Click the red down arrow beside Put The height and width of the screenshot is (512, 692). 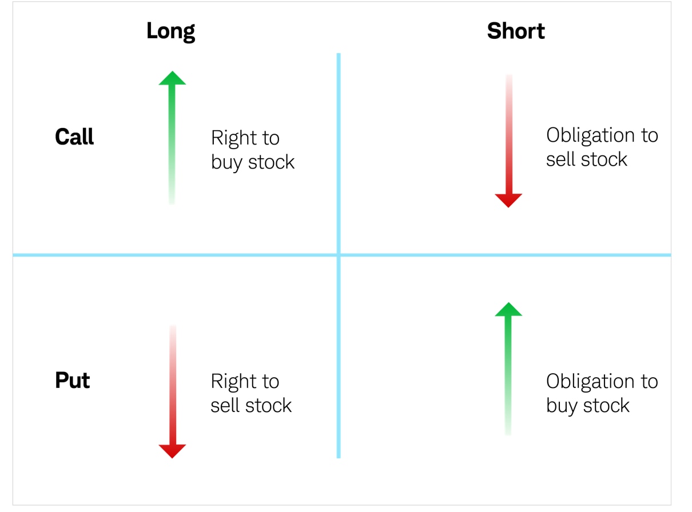point(172,394)
